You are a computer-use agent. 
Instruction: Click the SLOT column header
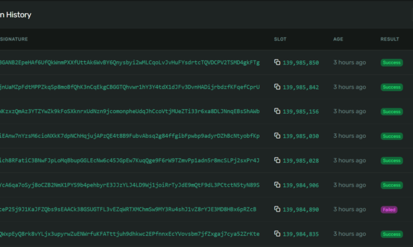point(280,39)
